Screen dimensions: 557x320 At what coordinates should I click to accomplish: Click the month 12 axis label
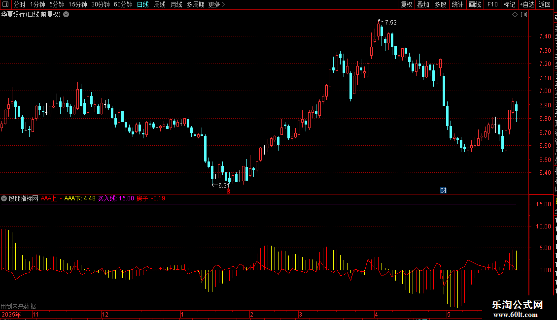105,314
